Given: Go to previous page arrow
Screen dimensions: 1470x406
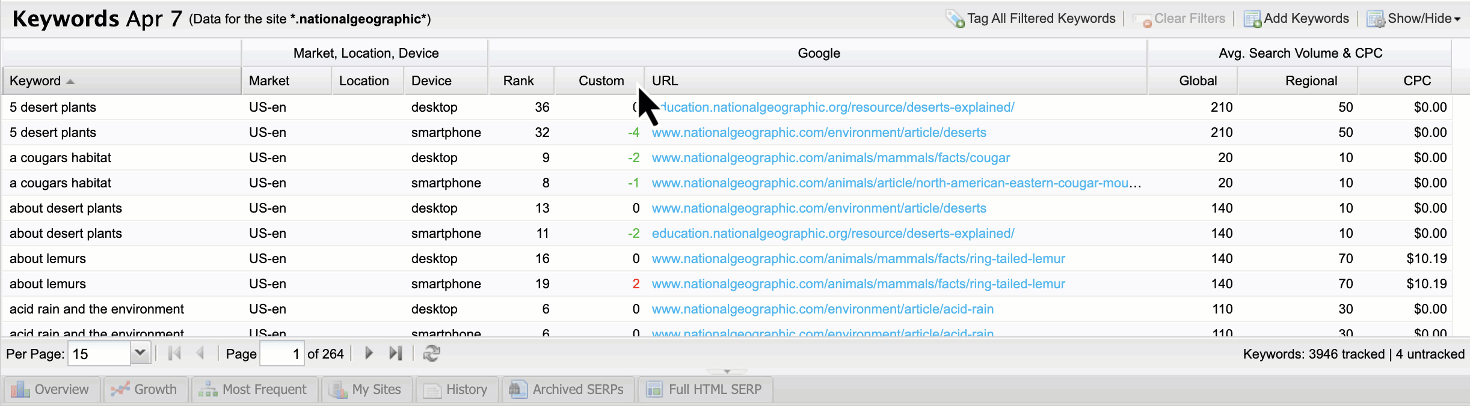Looking at the screenshot, I should pyautogui.click(x=201, y=353).
